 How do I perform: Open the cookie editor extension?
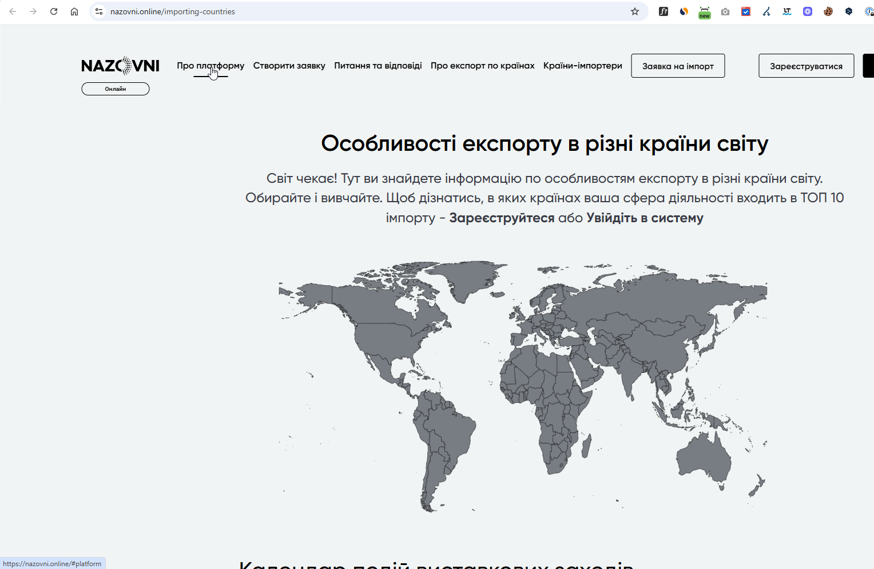[x=828, y=11]
